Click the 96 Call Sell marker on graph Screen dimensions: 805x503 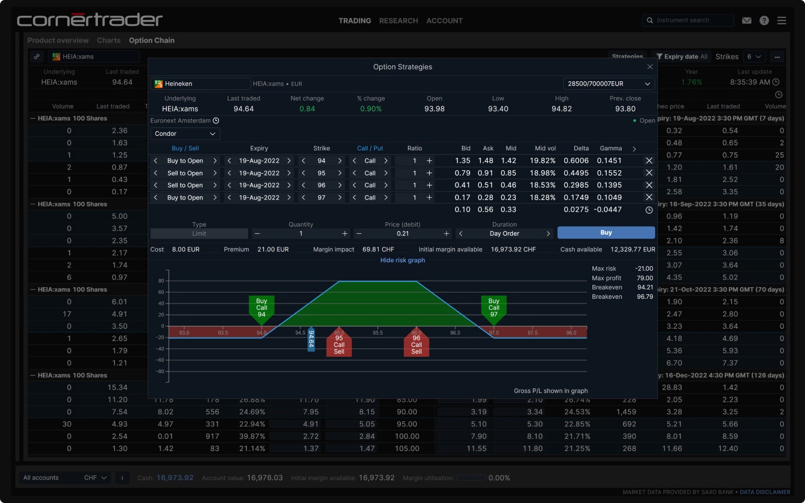tap(416, 342)
